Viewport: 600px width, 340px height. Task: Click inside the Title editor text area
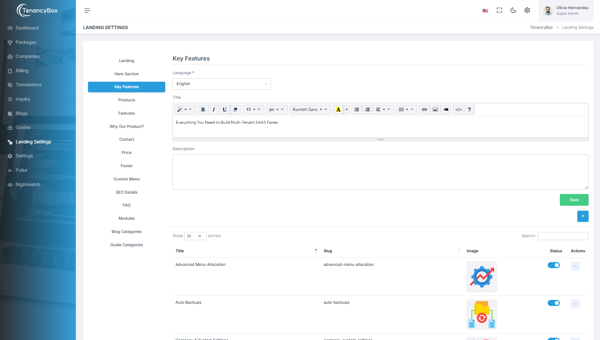380,127
